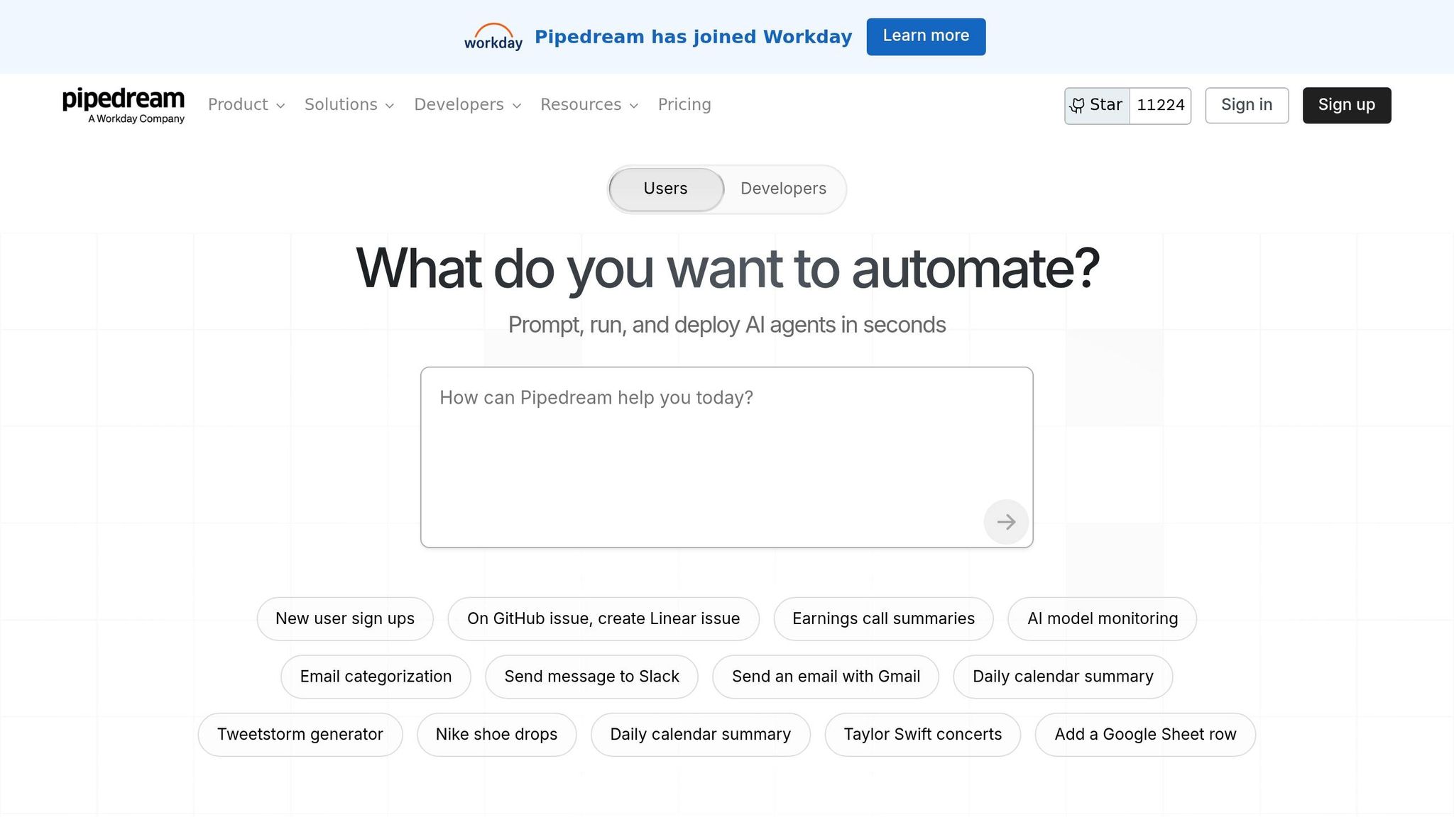Switch to the Users toggle option
This screenshot has width=1454, height=817.
click(x=665, y=189)
